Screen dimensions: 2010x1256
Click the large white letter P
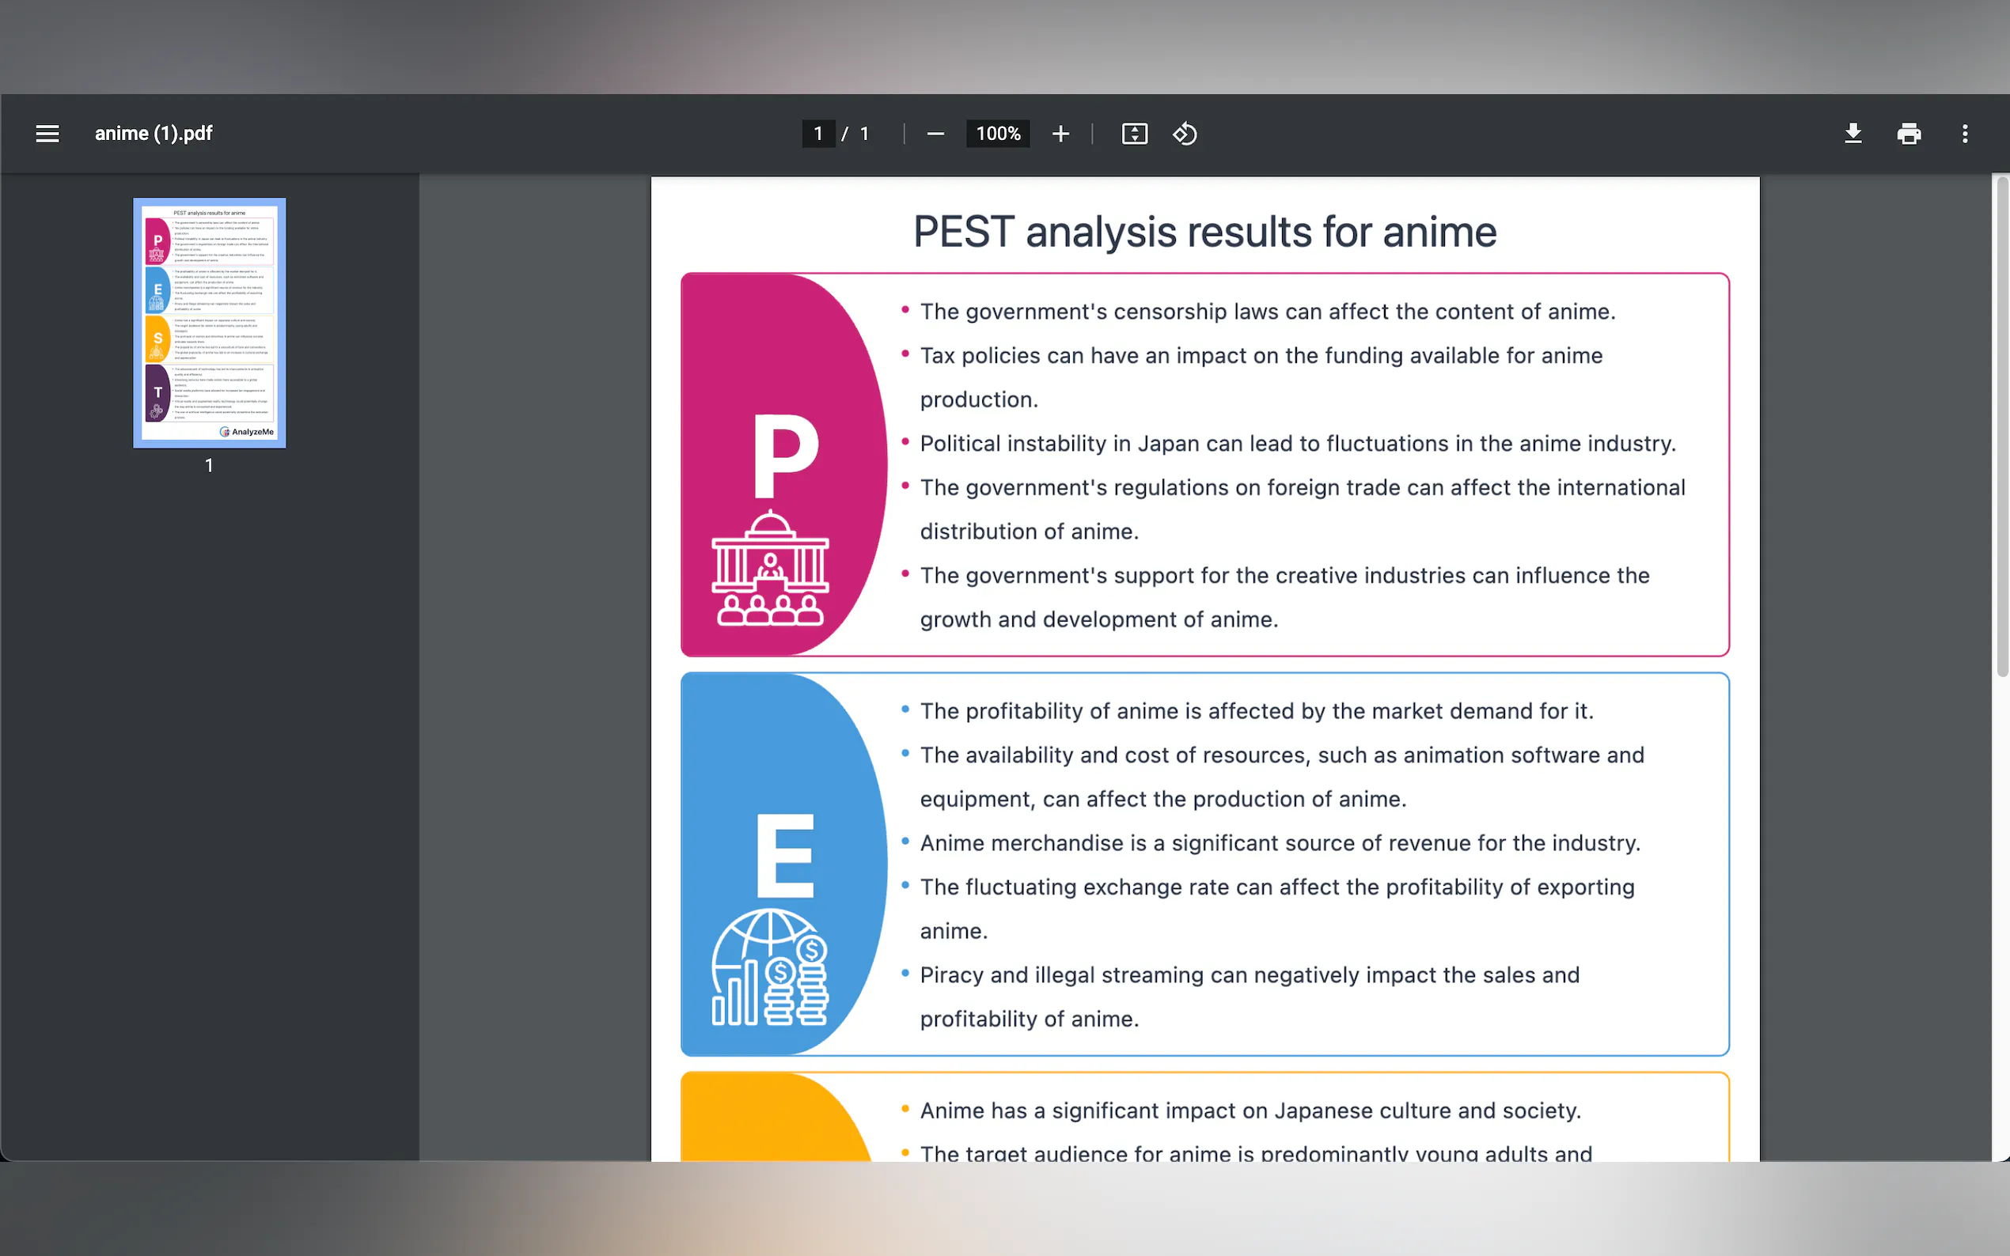click(x=784, y=456)
